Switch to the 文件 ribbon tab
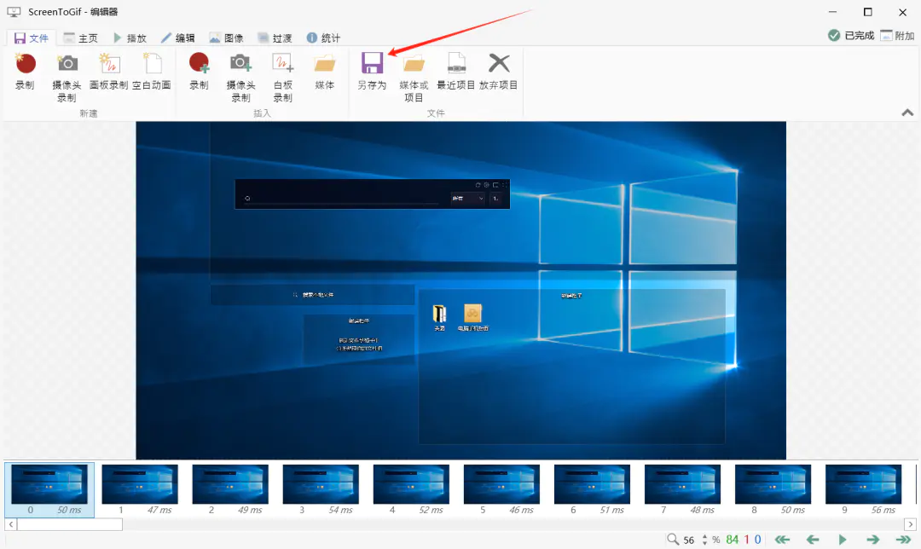 pos(32,38)
